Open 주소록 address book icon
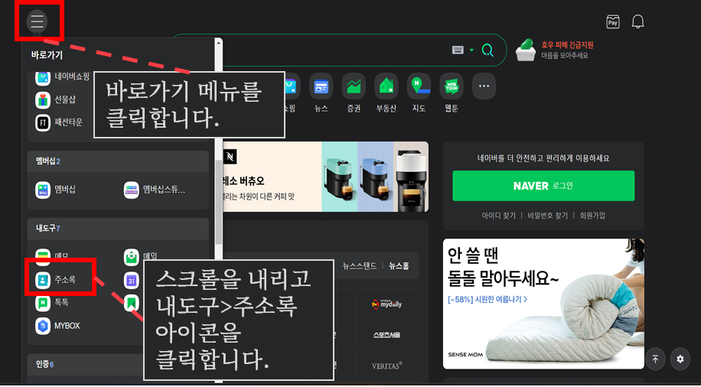This screenshot has height=387, width=701. click(43, 280)
